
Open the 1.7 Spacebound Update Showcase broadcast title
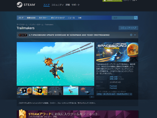pos(69,35)
